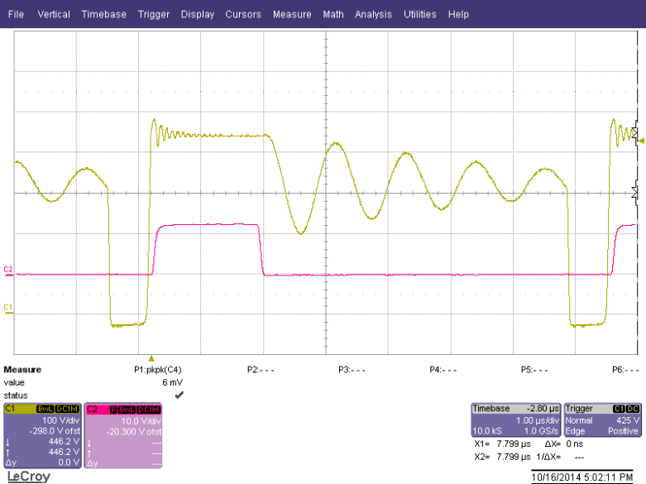
Task: Open the File menu
Action: pyautogui.click(x=16, y=14)
